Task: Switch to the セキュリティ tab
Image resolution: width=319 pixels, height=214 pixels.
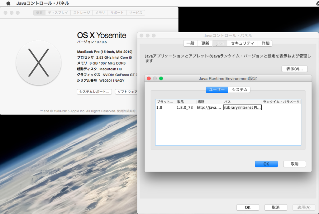Action: pyautogui.click(x=242, y=43)
